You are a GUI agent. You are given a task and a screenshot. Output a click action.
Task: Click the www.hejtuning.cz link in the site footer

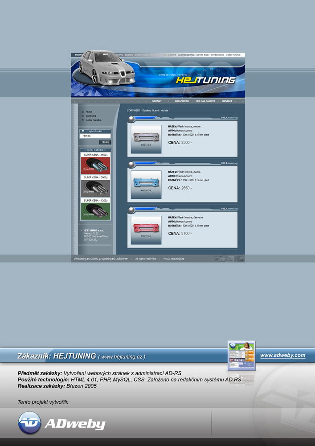coord(174,259)
